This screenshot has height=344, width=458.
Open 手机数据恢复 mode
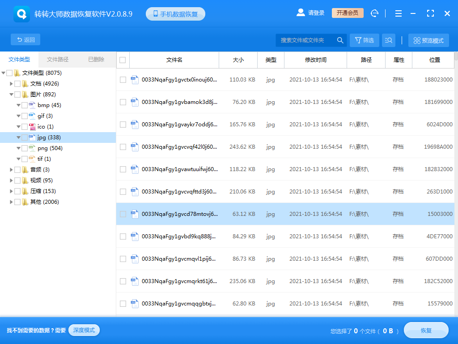click(x=175, y=14)
